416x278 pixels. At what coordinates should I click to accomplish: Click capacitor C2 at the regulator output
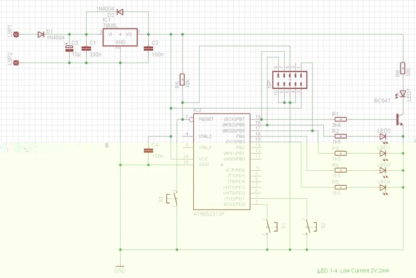point(147,49)
